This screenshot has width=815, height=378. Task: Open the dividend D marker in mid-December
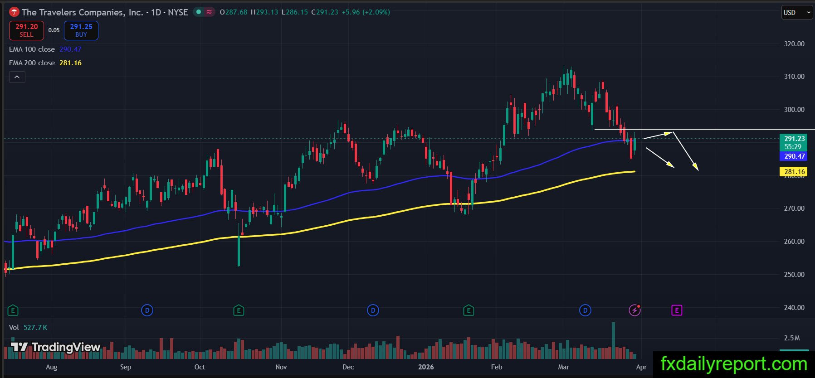pyautogui.click(x=373, y=310)
